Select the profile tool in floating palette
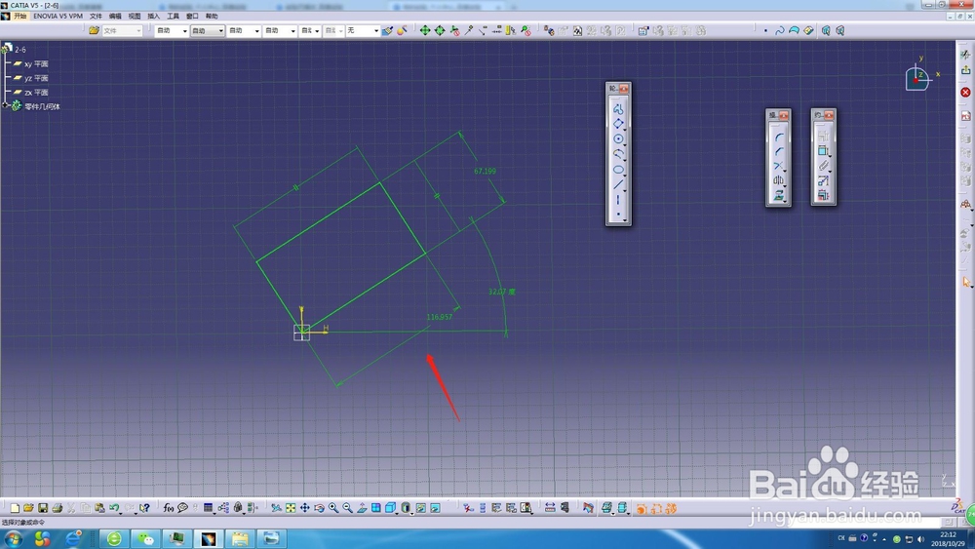 (x=618, y=109)
